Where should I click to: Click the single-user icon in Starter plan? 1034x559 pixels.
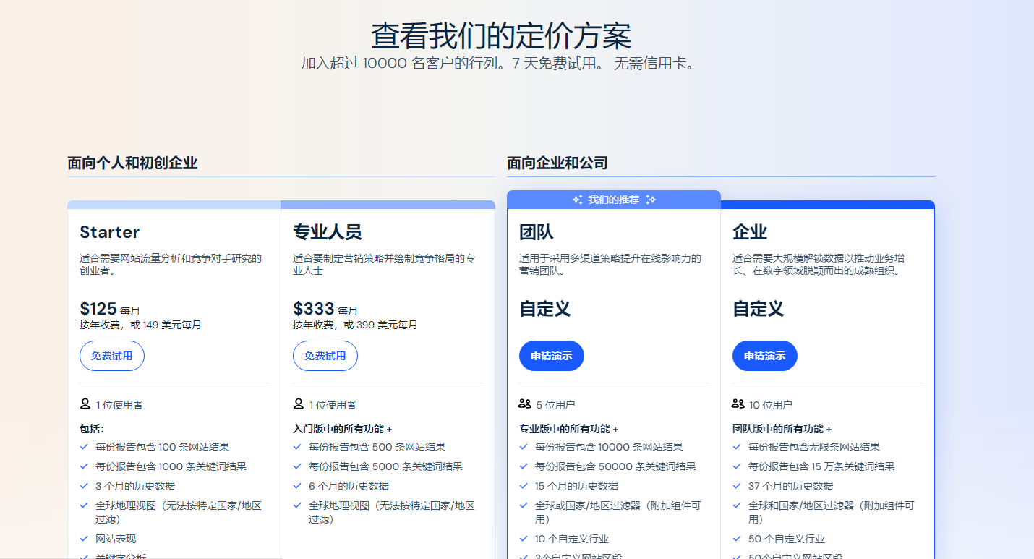coord(85,404)
